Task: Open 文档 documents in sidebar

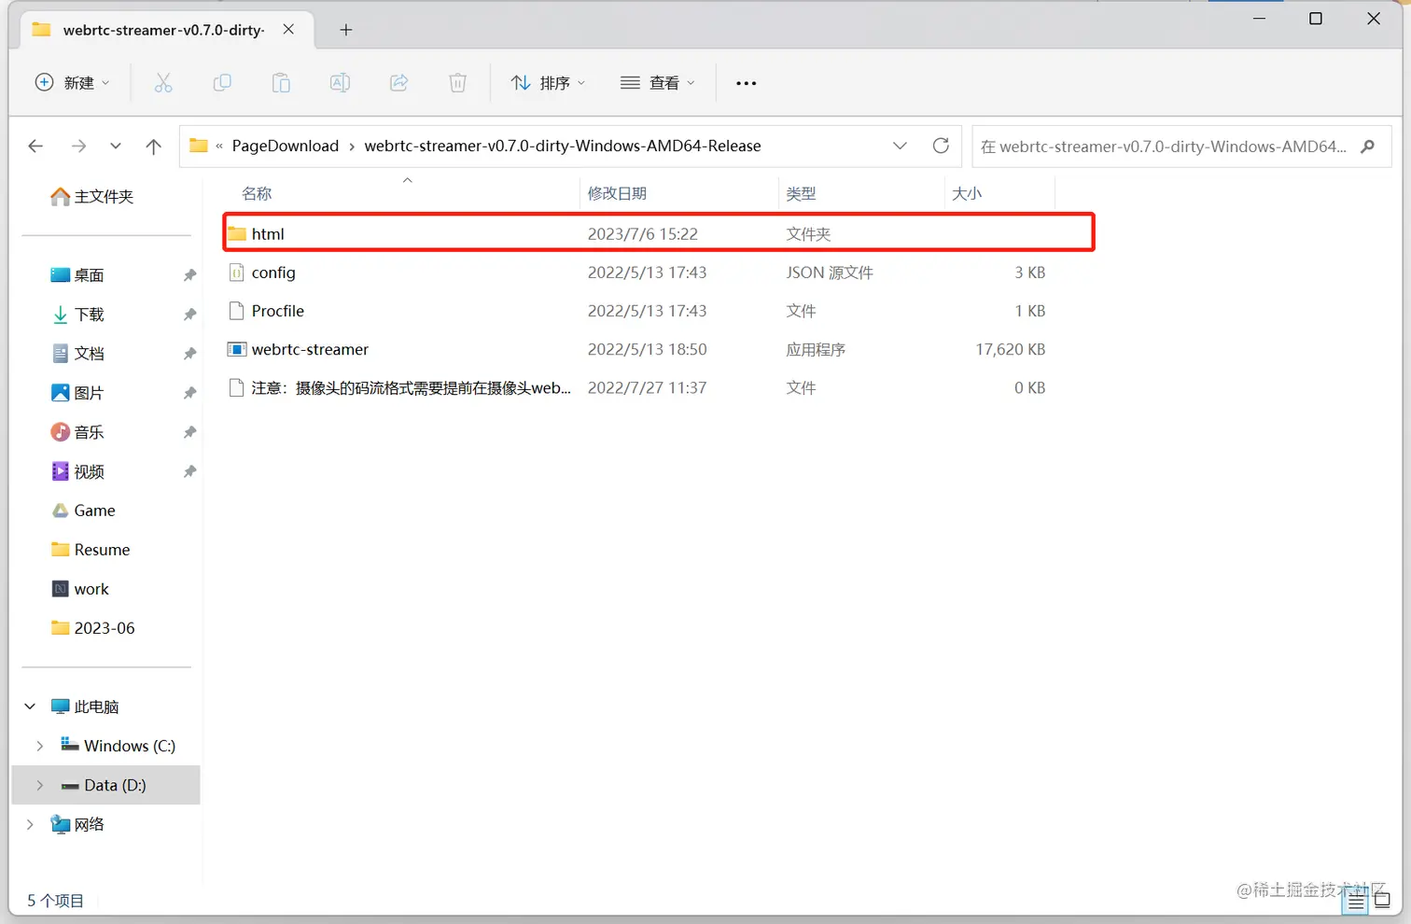Action: click(77, 354)
